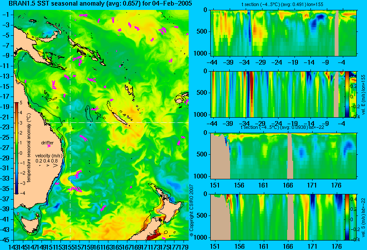Click the '5' tick on the SST colorbar
367x250 pixels.
[x=21, y=102]
